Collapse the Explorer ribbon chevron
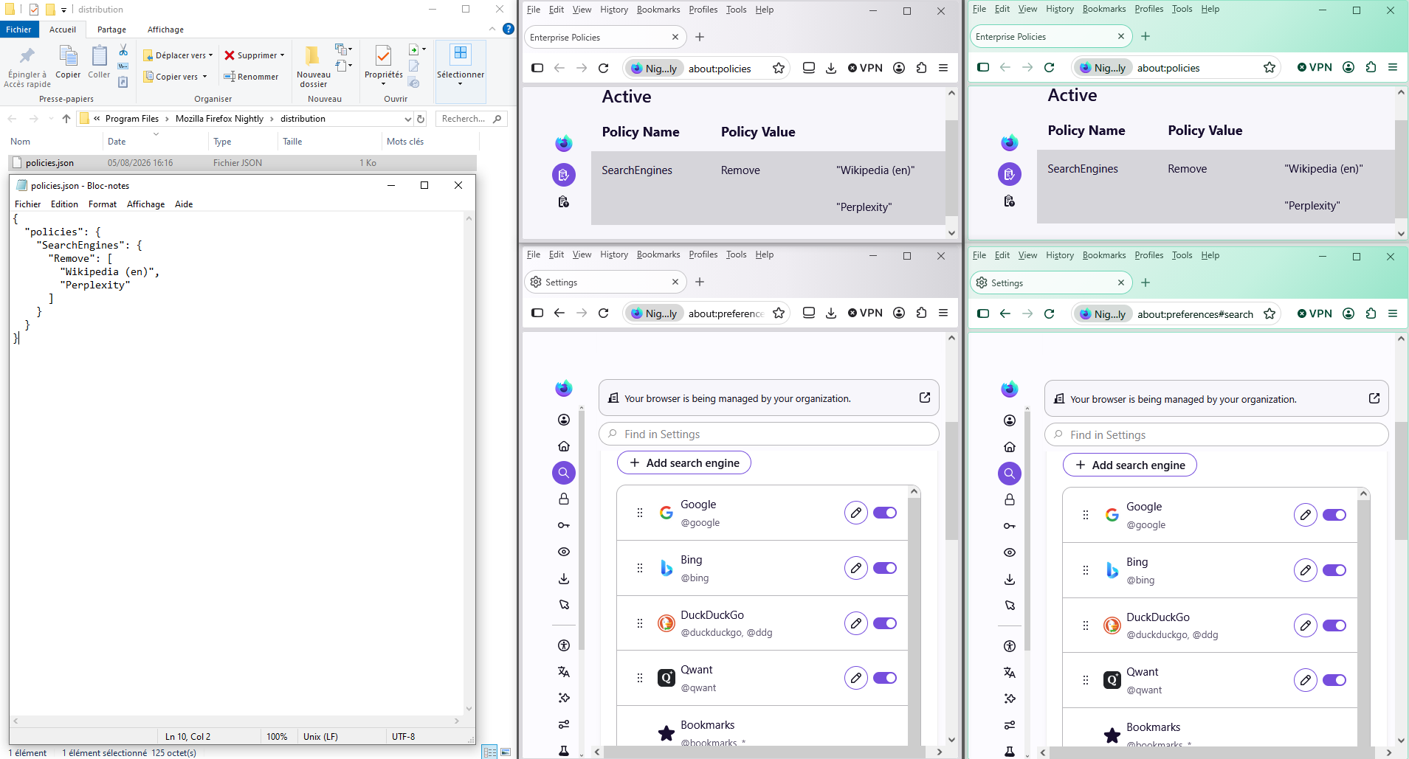 pyautogui.click(x=492, y=29)
